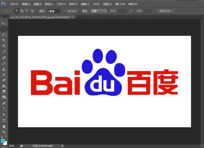Expand the toolbox with double-arrow
The height and width of the screenshot is (148, 204).
coord(2,16)
